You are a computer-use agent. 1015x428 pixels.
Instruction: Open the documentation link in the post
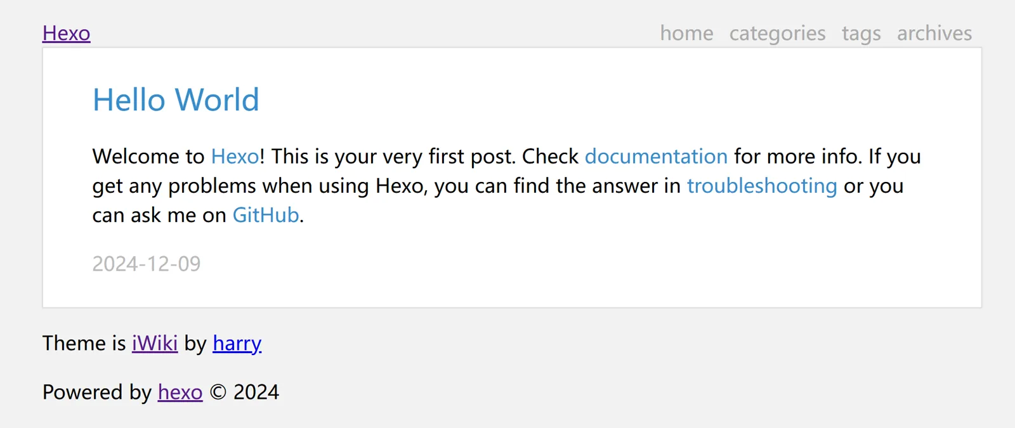[x=656, y=156]
